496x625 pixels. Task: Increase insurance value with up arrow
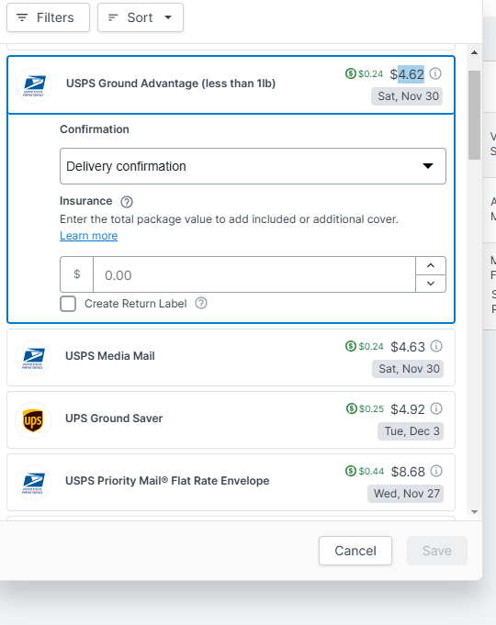pyautogui.click(x=431, y=265)
